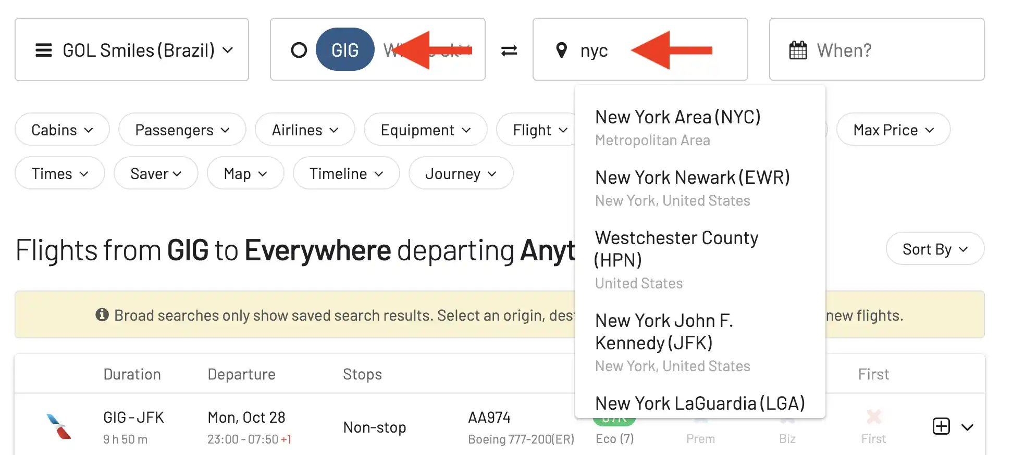Click the swap origin and destination arrows
This screenshot has height=455, width=1013.
509,50
